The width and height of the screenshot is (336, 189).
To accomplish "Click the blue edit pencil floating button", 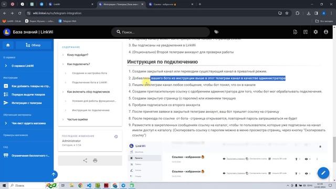I will pyautogui.click(x=323, y=173).
